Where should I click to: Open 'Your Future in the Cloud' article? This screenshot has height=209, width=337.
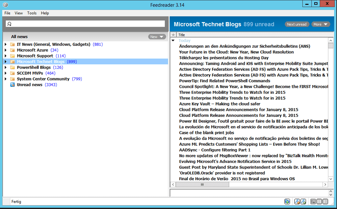pos(236,52)
